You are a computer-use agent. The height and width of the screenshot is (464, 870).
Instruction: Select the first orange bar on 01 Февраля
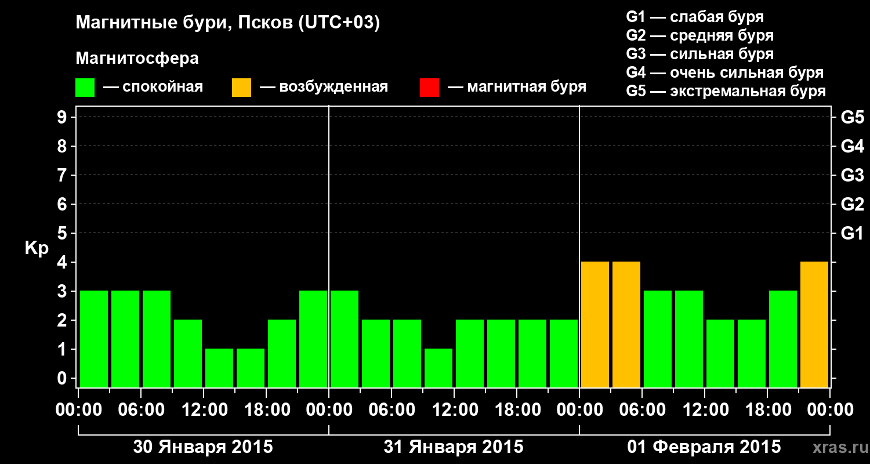[x=595, y=324]
